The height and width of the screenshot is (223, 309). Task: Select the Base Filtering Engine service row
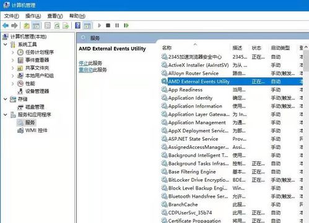[232, 172]
